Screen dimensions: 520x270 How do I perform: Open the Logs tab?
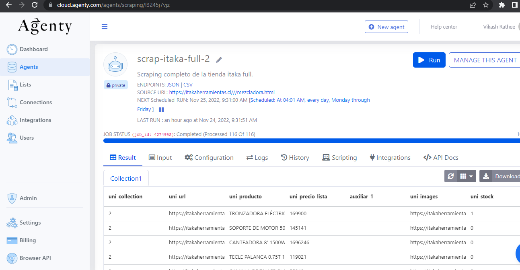257,158
